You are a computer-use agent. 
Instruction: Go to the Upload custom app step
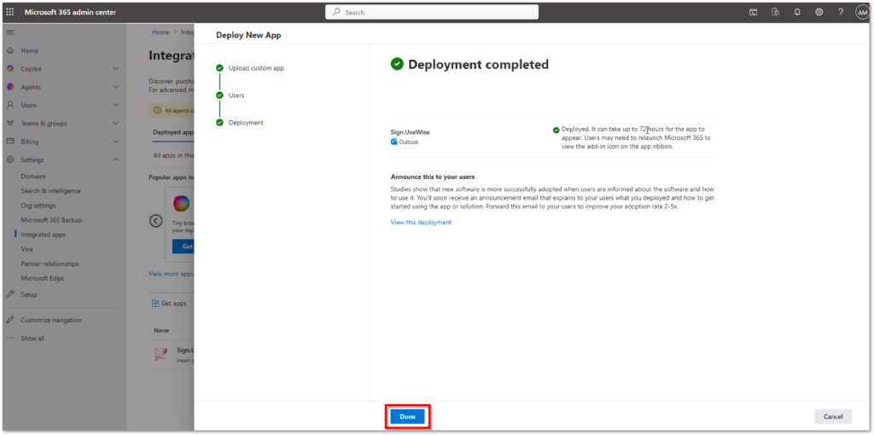(256, 67)
